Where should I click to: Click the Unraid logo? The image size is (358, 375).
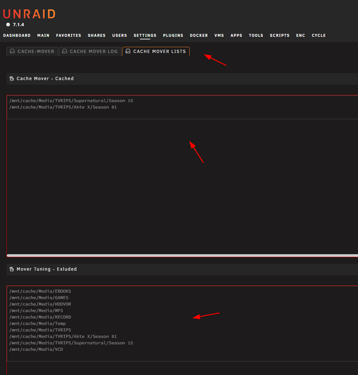(x=29, y=14)
